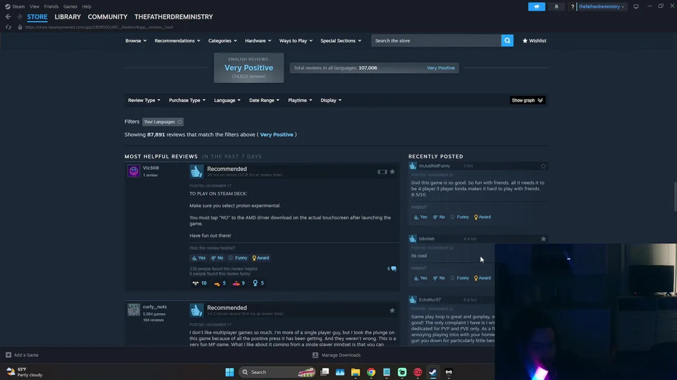Expand the Show graph section
The height and width of the screenshot is (380, 677).
tap(527, 100)
